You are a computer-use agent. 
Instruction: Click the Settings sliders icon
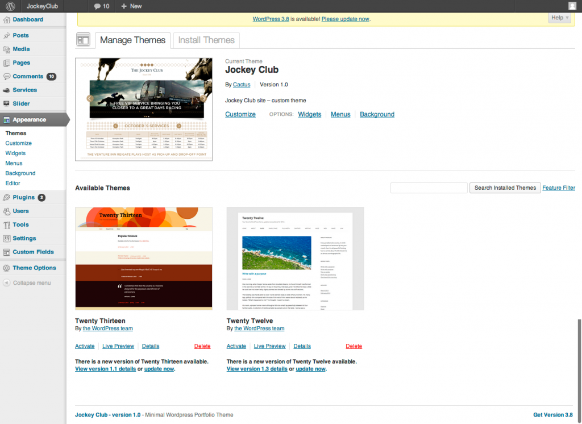(x=7, y=238)
